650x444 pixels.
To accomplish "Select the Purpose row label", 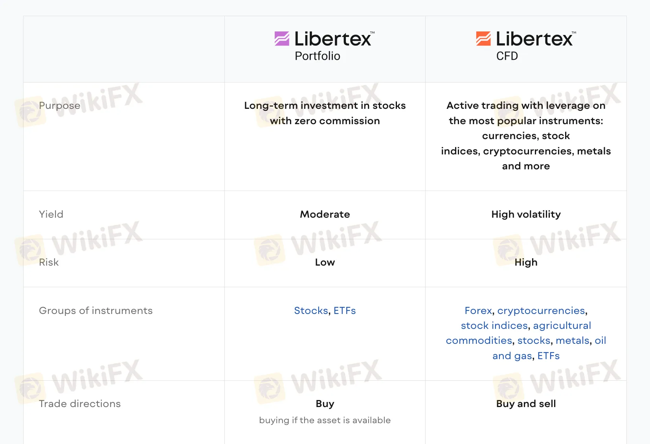I will tap(59, 106).
